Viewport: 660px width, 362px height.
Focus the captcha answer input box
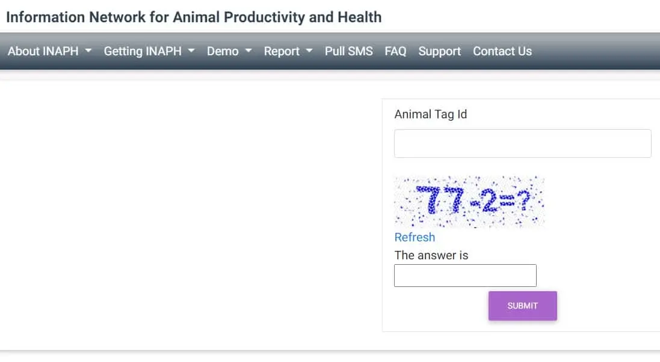click(x=465, y=276)
